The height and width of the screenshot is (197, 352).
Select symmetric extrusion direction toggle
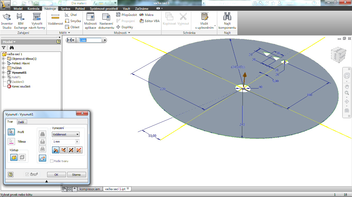coord(71,150)
